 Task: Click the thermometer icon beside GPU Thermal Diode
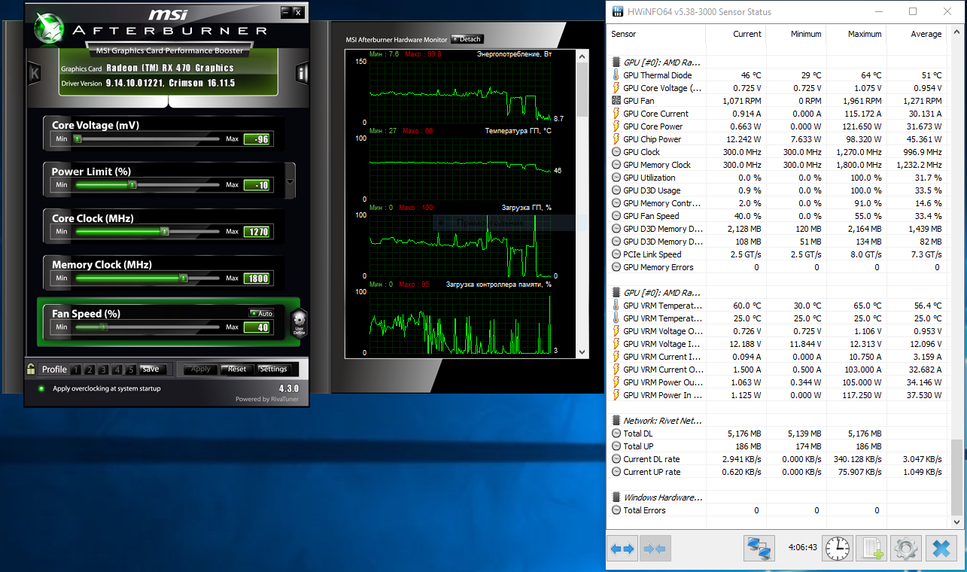tap(616, 75)
